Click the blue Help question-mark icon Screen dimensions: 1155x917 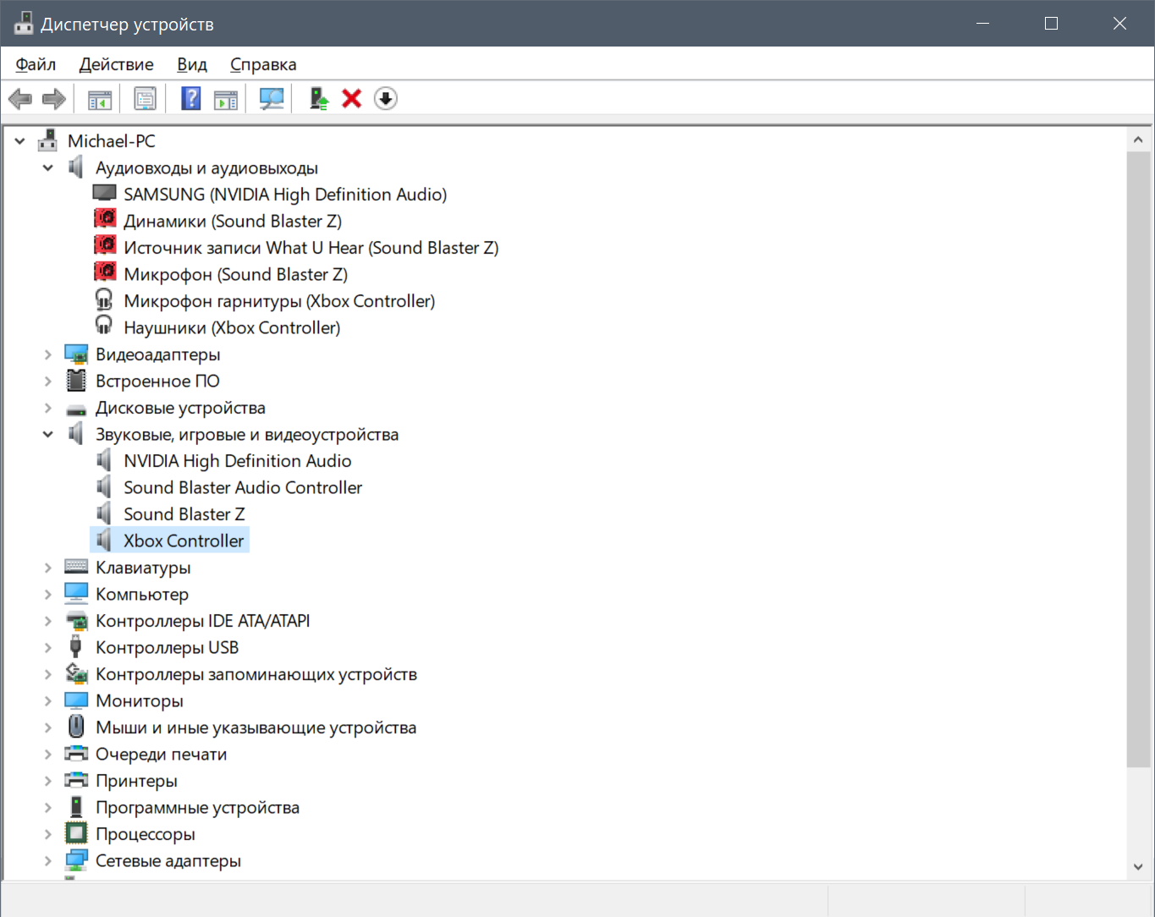point(191,99)
